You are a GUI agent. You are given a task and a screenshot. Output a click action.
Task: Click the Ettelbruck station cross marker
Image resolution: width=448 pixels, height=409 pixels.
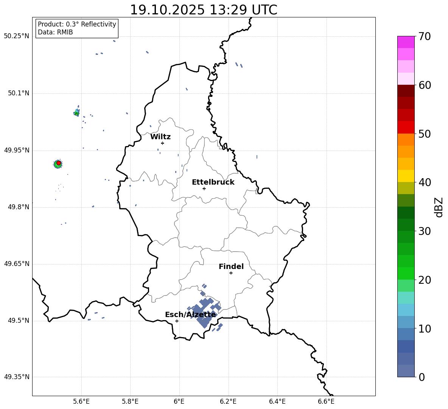pos(204,188)
